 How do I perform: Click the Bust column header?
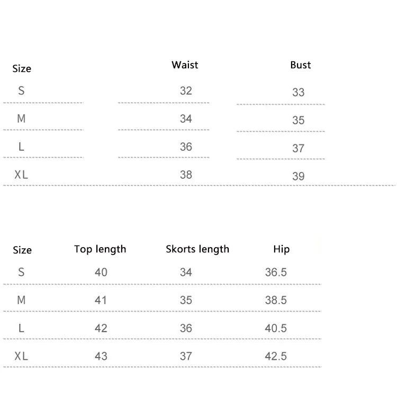pyautogui.click(x=300, y=65)
